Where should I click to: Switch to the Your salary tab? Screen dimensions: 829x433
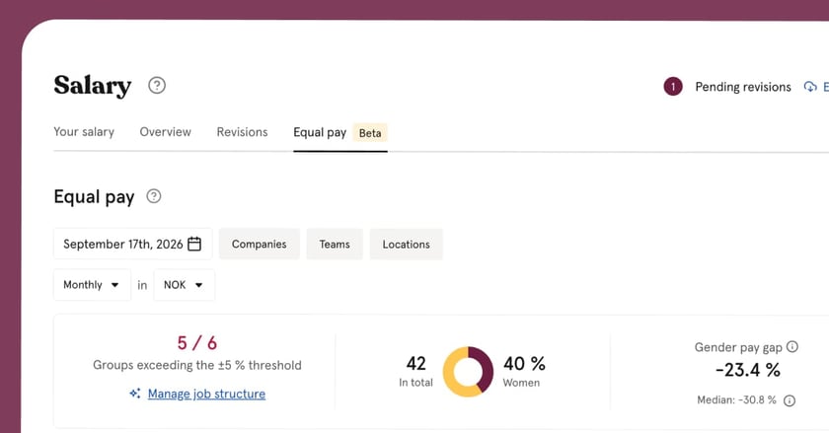[84, 132]
